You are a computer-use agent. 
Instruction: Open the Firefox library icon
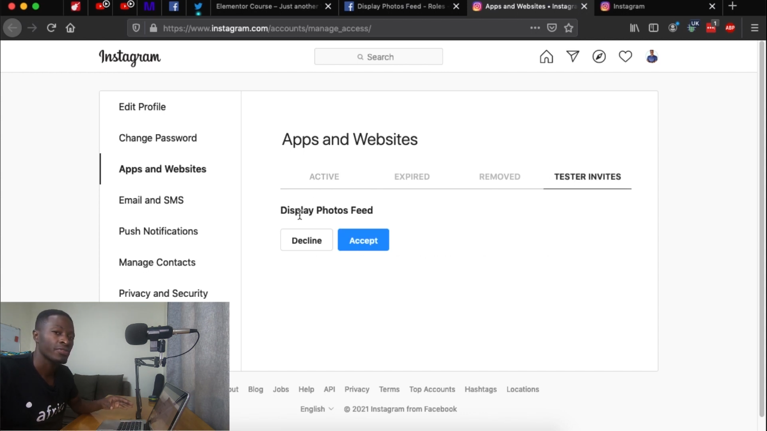click(x=634, y=27)
